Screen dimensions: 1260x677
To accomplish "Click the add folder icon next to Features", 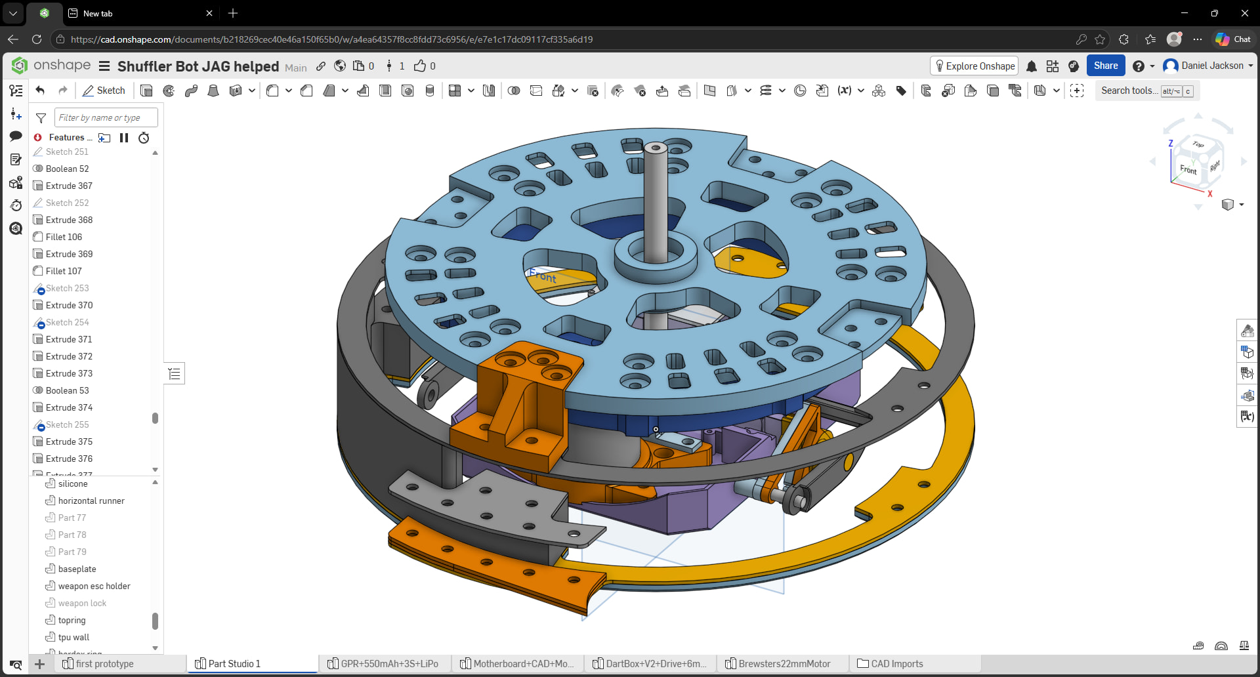I will coord(104,138).
